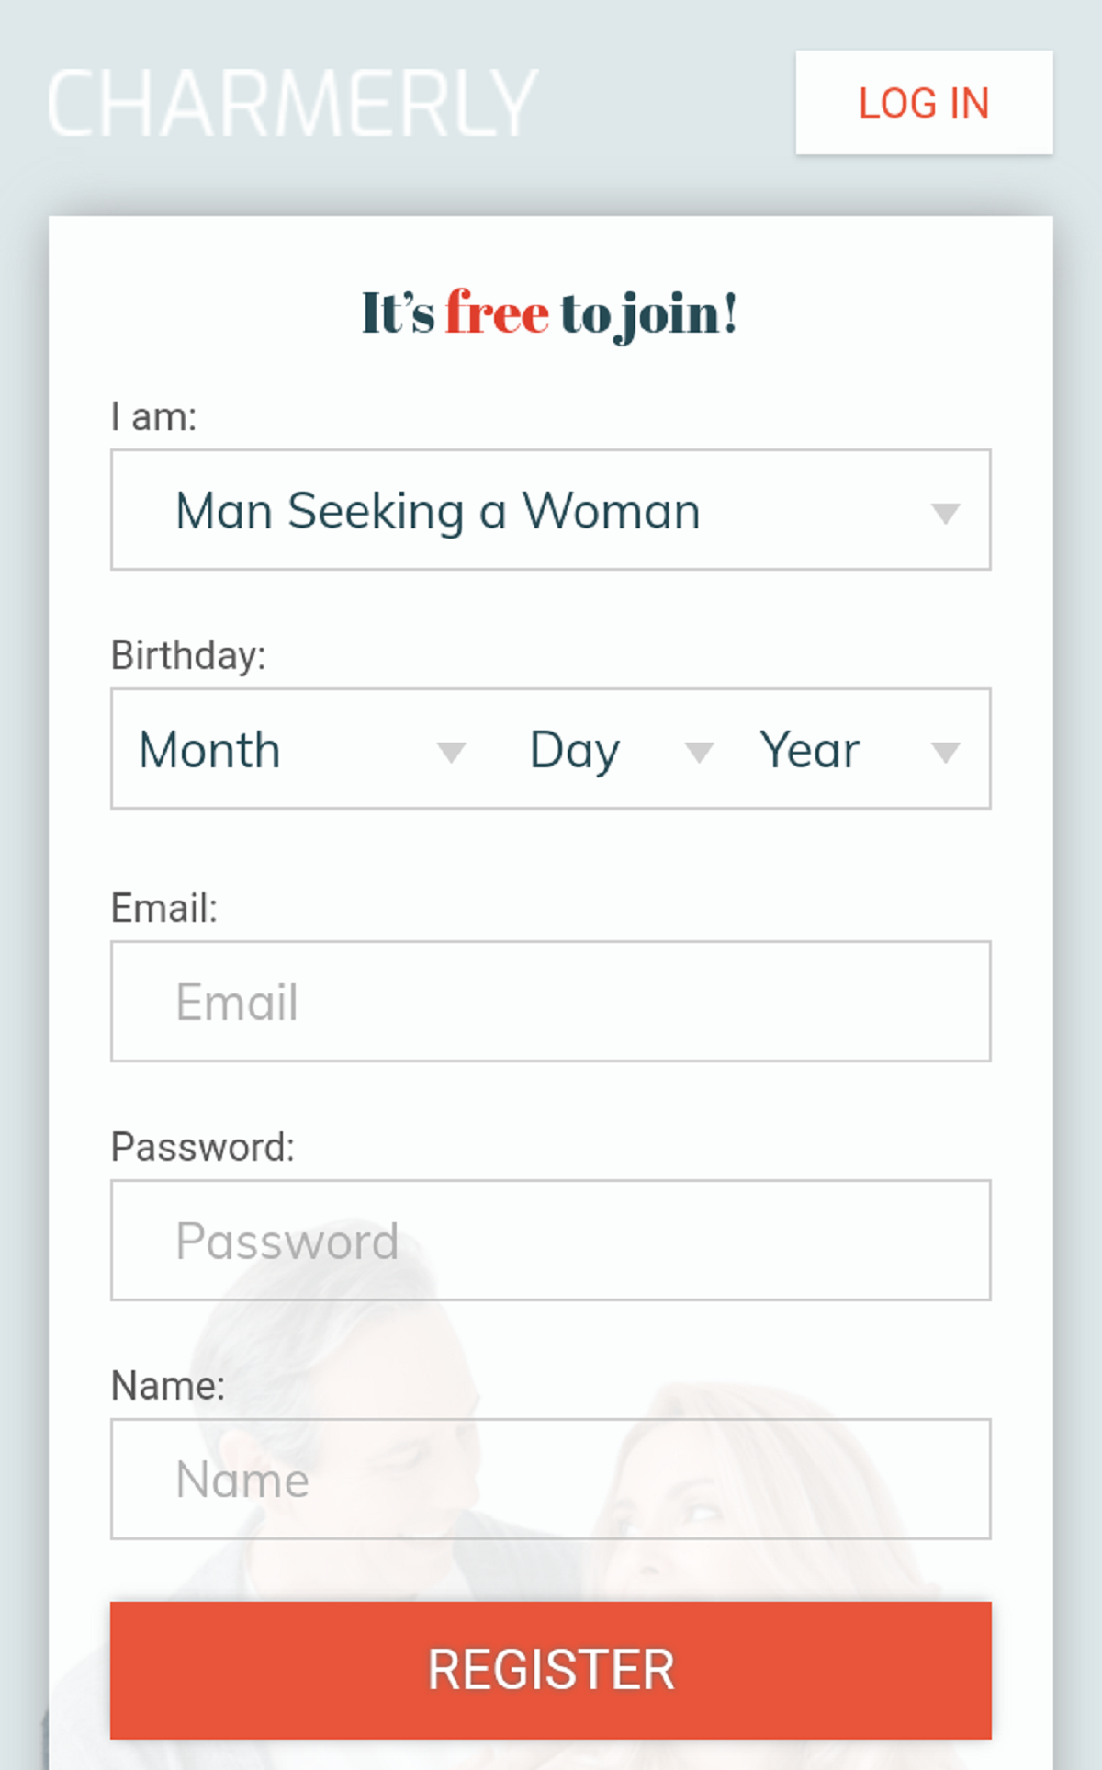Image resolution: width=1102 pixels, height=1770 pixels.
Task: Click the 'I am:' label
Action: pyautogui.click(x=156, y=415)
